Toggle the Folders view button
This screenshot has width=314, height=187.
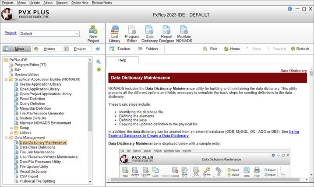tap(148, 49)
